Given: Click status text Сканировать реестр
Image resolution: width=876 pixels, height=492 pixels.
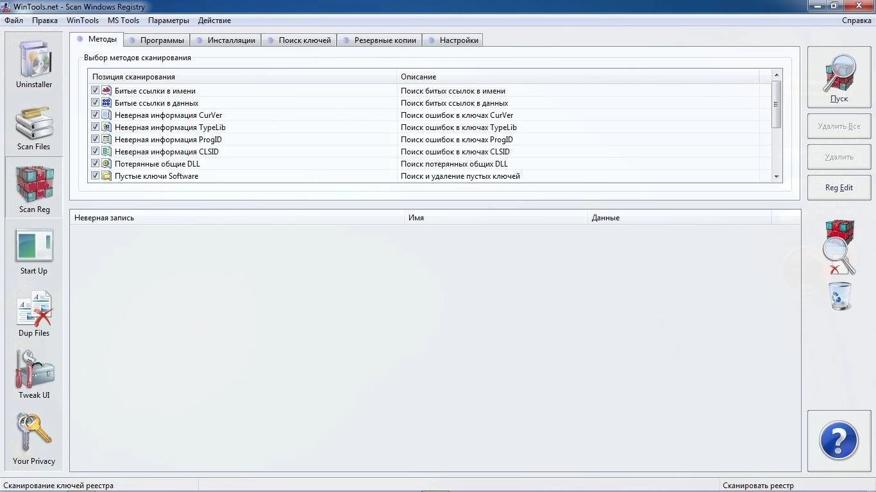Looking at the screenshot, I should pos(758,486).
